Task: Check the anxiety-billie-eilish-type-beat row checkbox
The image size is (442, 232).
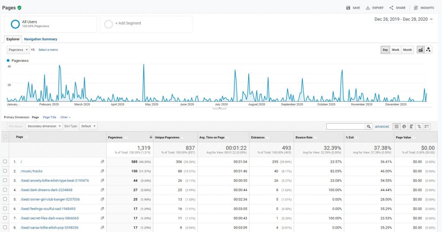Action: [x=5, y=180]
